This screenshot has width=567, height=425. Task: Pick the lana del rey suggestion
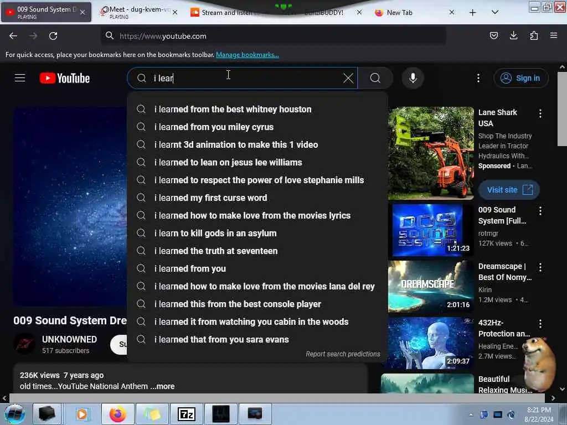click(x=257, y=286)
